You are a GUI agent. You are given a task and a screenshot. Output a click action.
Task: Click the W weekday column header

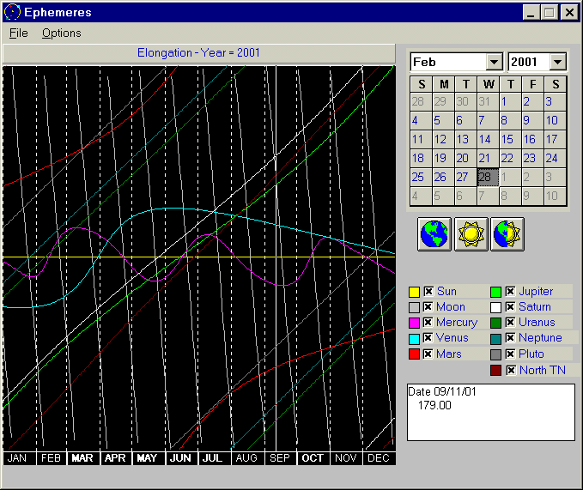(x=489, y=84)
